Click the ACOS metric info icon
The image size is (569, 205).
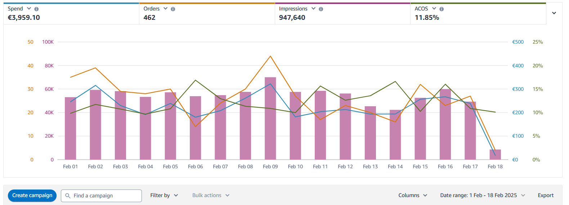(x=442, y=9)
